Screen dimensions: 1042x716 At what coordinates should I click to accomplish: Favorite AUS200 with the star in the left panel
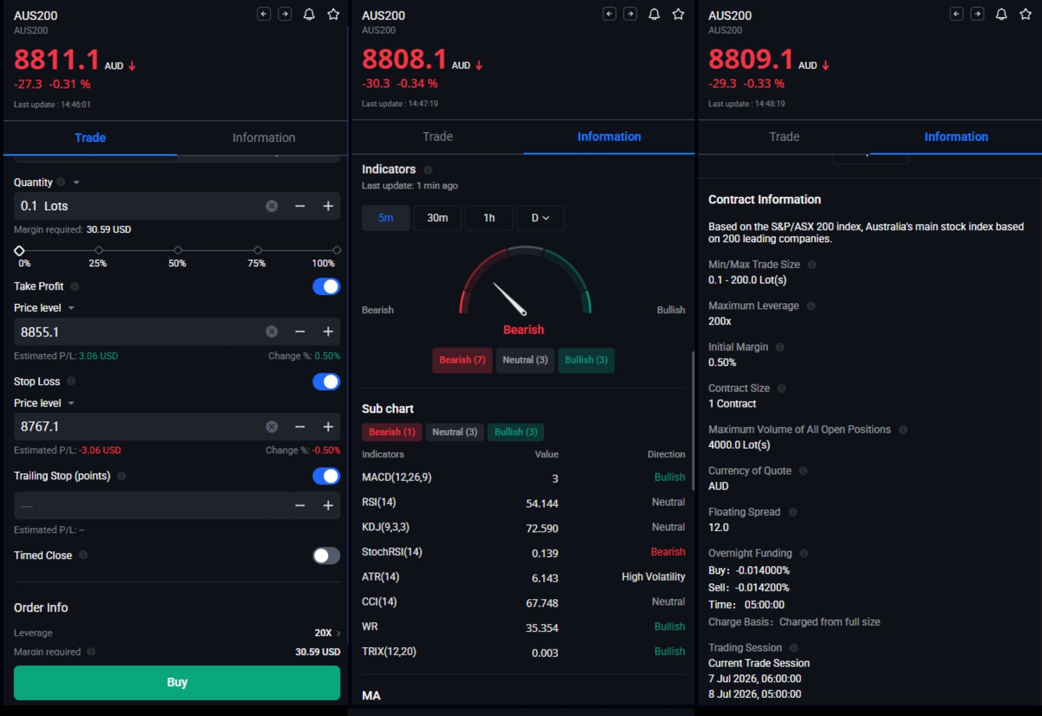pos(333,14)
